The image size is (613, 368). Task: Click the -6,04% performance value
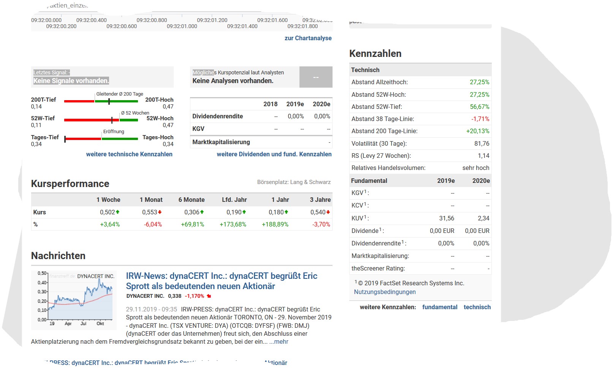click(x=153, y=224)
